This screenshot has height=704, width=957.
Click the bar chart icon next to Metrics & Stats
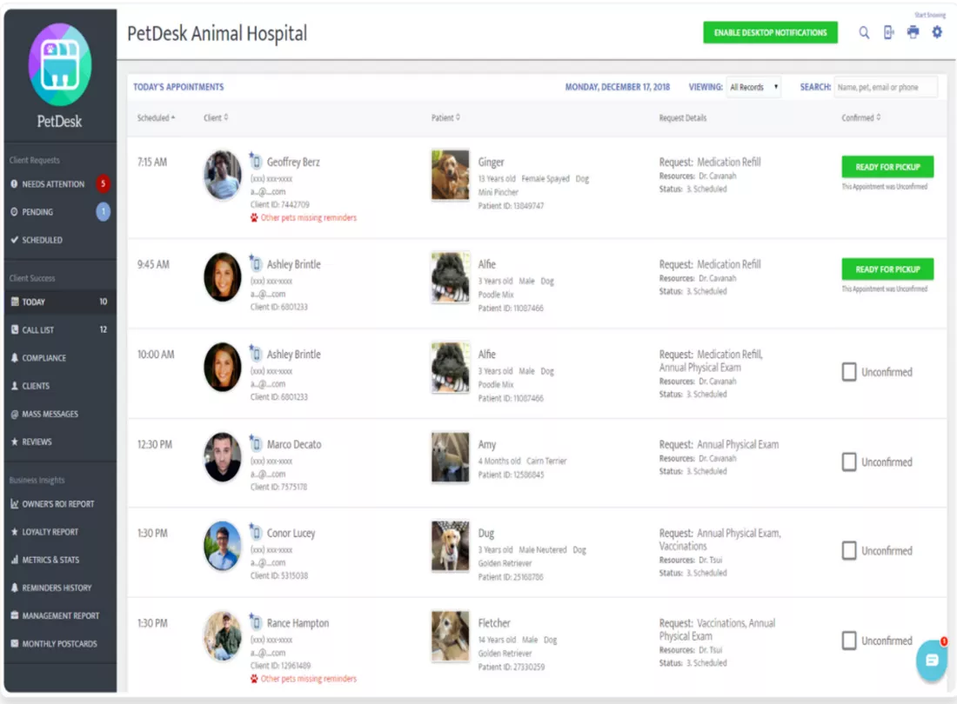tap(15, 560)
